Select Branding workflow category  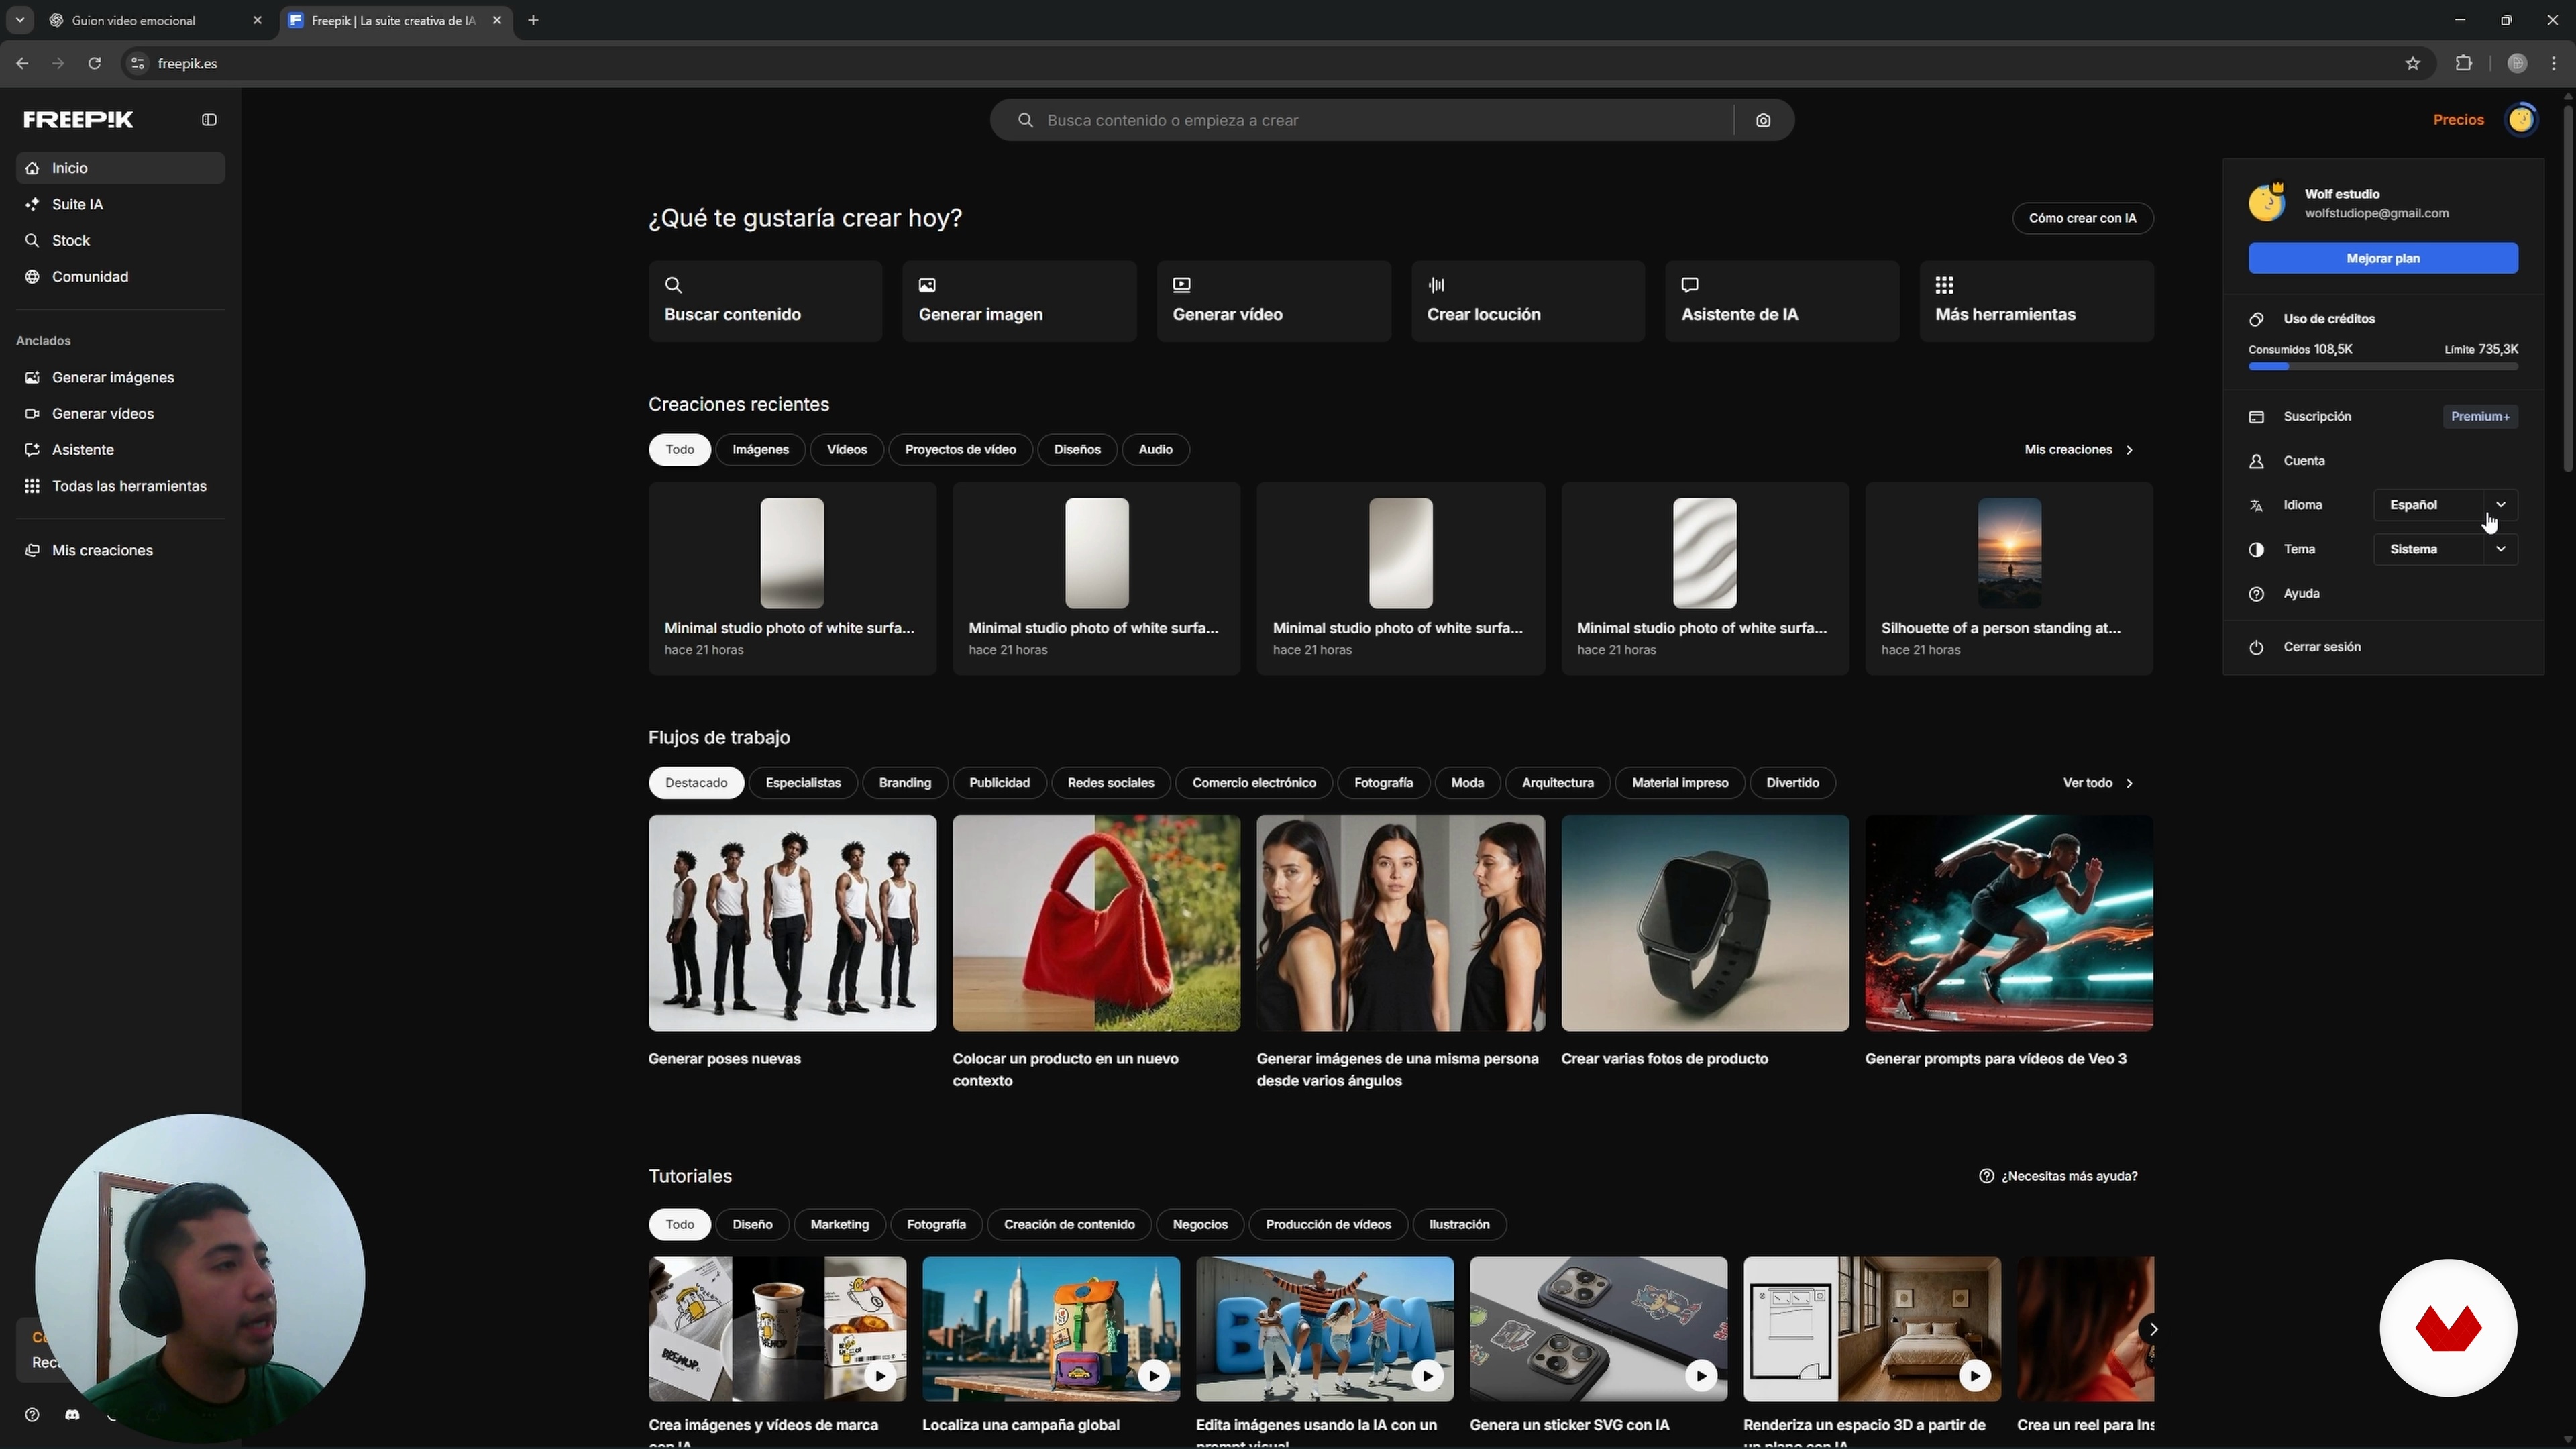click(904, 782)
